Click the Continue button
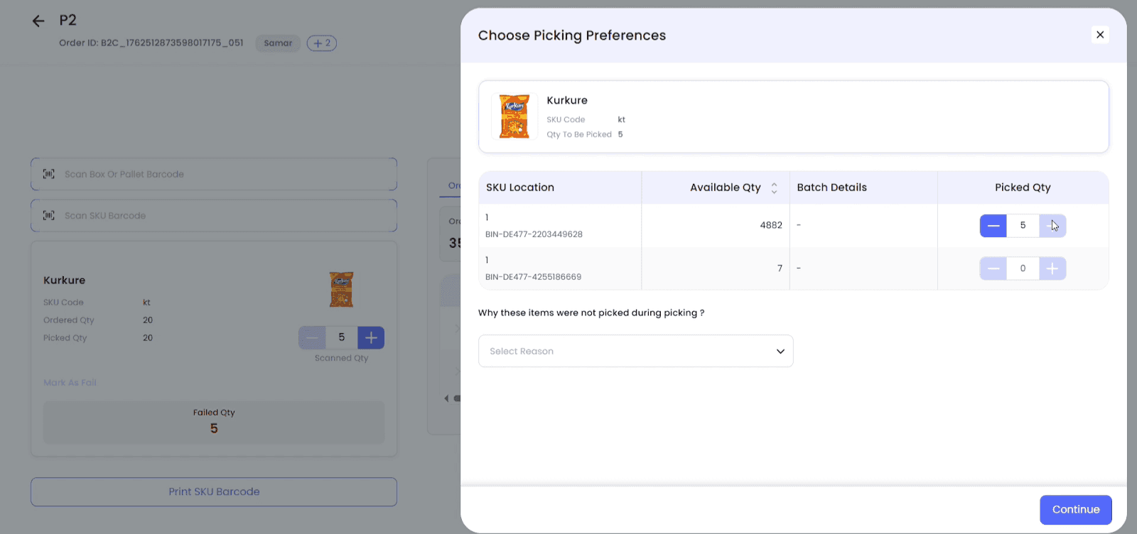Viewport: 1137px width, 534px height. [1075, 509]
